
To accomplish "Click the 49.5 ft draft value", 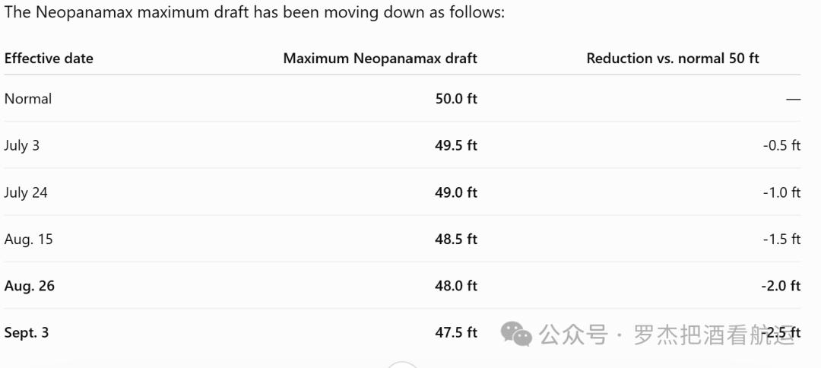I will 456,145.
